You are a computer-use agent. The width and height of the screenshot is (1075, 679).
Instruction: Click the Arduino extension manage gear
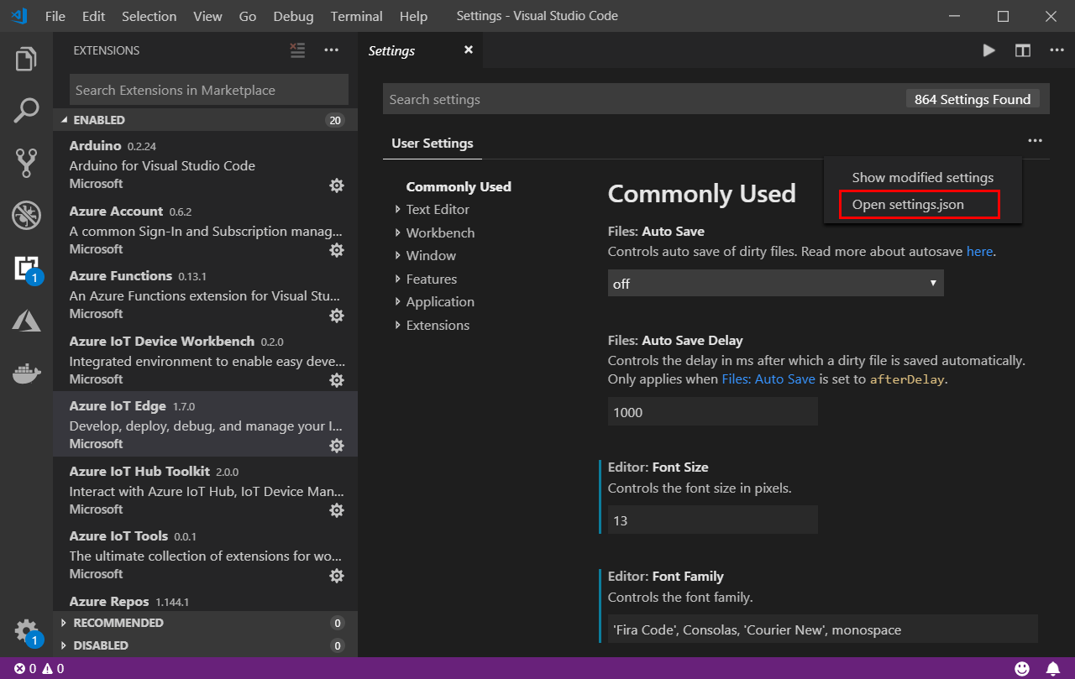point(337,185)
